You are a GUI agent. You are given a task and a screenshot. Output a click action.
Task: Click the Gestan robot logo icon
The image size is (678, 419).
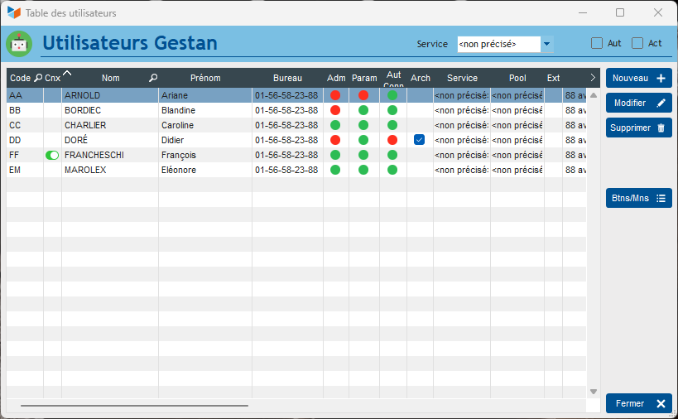point(19,43)
